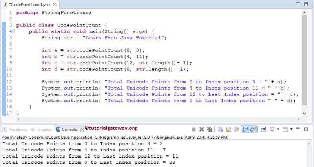Click editor vertical scrollbar thumb
Viewport: 314px width, 167px height.
(305, 60)
